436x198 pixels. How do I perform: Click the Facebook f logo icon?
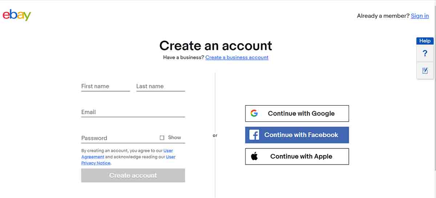pyautogui.click(x=254, y=135)
